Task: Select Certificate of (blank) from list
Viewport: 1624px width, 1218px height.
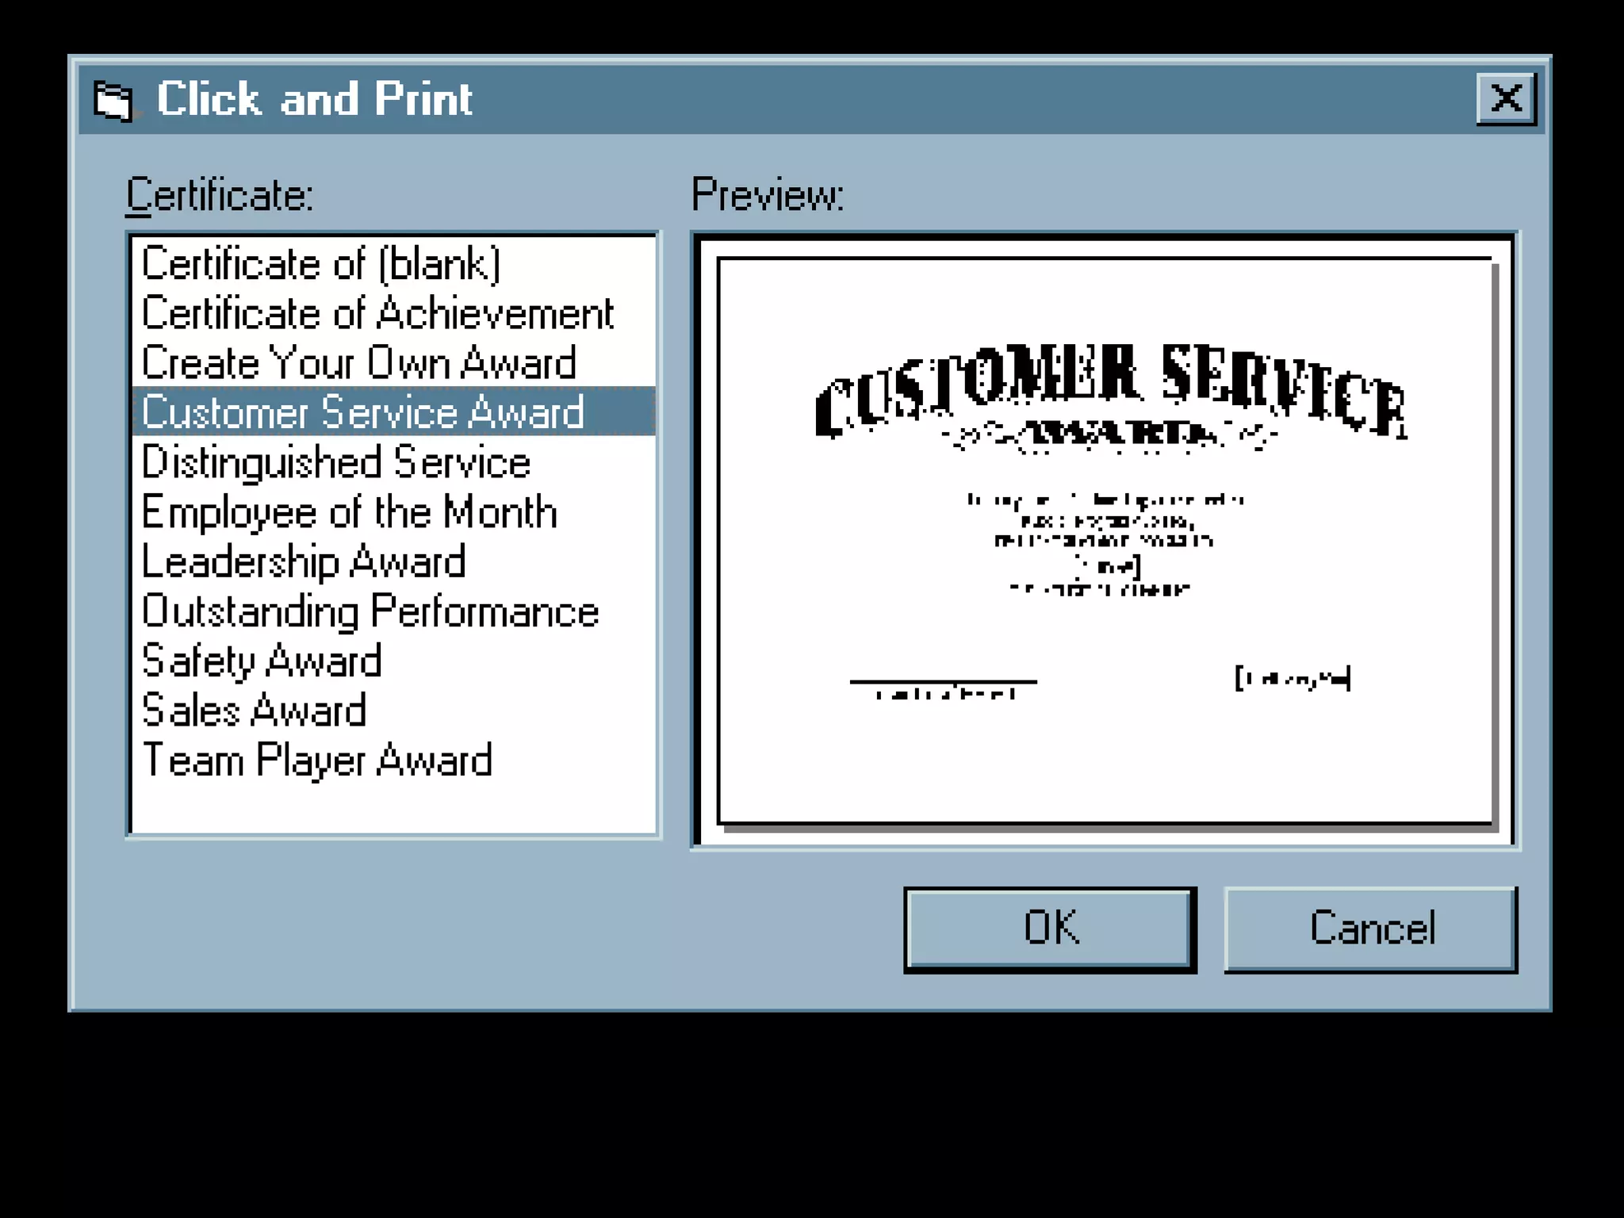Action: pyautogui.click(x=321, y=264)
